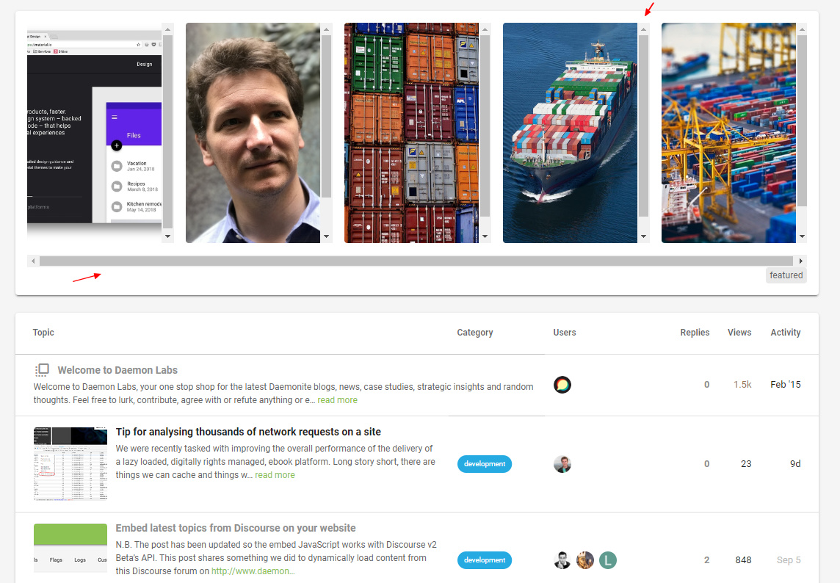Click the wide horizontal scrollbar track of featured images

point(416,261)
